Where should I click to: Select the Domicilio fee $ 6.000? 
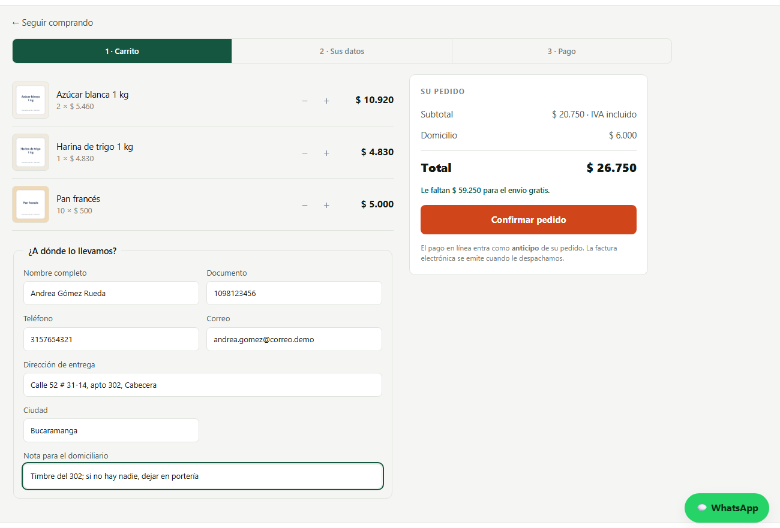[x=623, y=135]
